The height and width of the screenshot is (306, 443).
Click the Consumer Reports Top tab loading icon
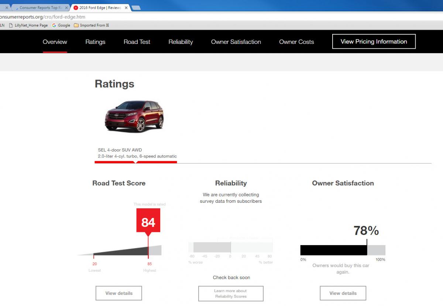coord(17,8)
